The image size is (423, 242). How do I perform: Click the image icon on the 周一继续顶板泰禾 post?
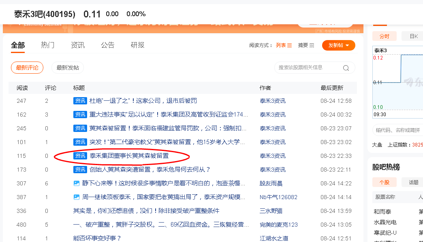click(77, 197)
